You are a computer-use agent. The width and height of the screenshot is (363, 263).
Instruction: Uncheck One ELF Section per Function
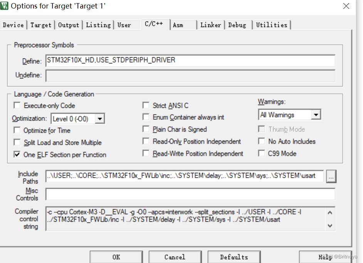pyautogui.click(x=17, y=154)
